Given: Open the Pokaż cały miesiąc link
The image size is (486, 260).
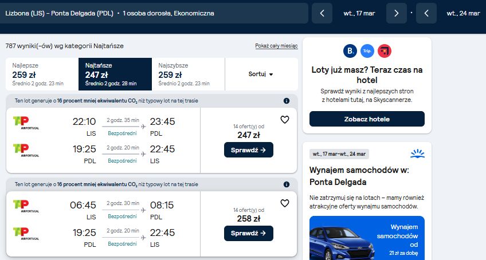Looking at the screenshot, I should pos(276,46).
